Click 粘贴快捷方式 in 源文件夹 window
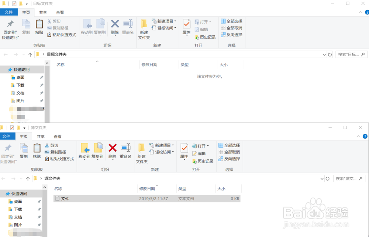Image resolution: width=369 pixels, height=237 pixels. 59,159
